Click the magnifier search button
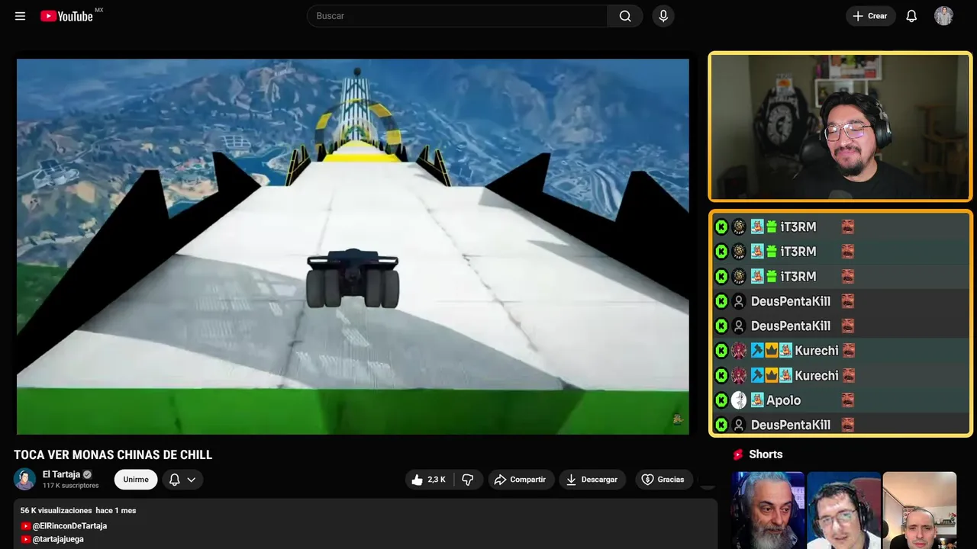This screenshot has width=977, height=549. [x=625, y=16]
